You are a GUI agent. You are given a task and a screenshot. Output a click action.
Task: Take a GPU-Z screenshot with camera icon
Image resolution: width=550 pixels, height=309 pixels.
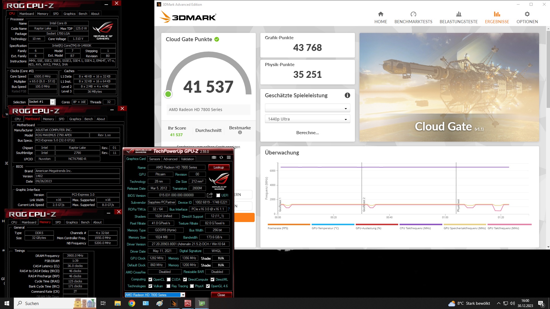coord(214,157)
